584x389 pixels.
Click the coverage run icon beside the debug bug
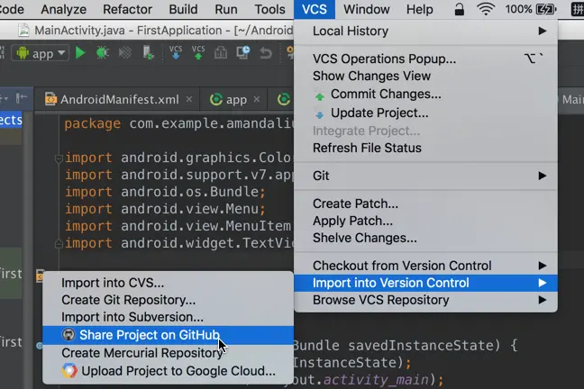[125, 53]
